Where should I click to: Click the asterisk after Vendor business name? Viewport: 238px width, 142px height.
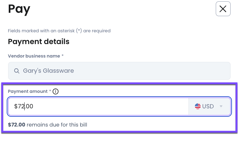point(63,56)
